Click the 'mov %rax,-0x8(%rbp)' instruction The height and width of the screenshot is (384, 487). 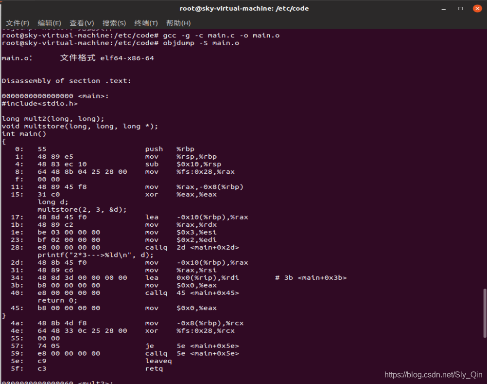pos(194,187)
